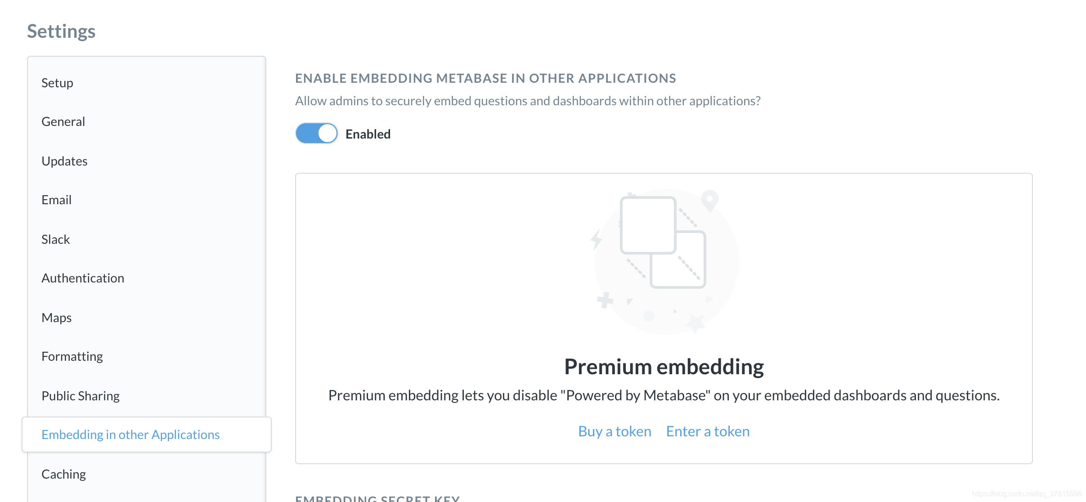Open the Email settings section
The image size is (1086, 502).
(56, 199)
